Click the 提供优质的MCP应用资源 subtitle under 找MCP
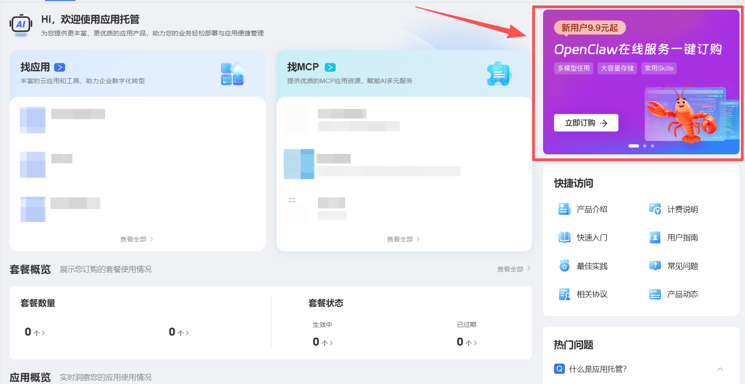Image resolution: width=745 pixels, height=384 pixels. (350, 81)
